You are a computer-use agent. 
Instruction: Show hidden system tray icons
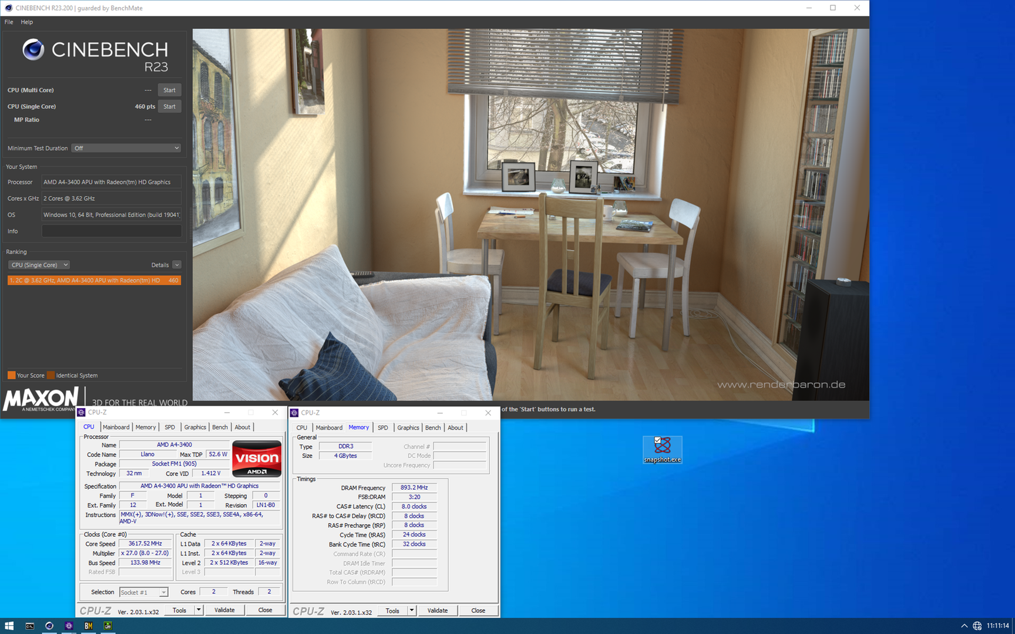[x=964, y=626]
